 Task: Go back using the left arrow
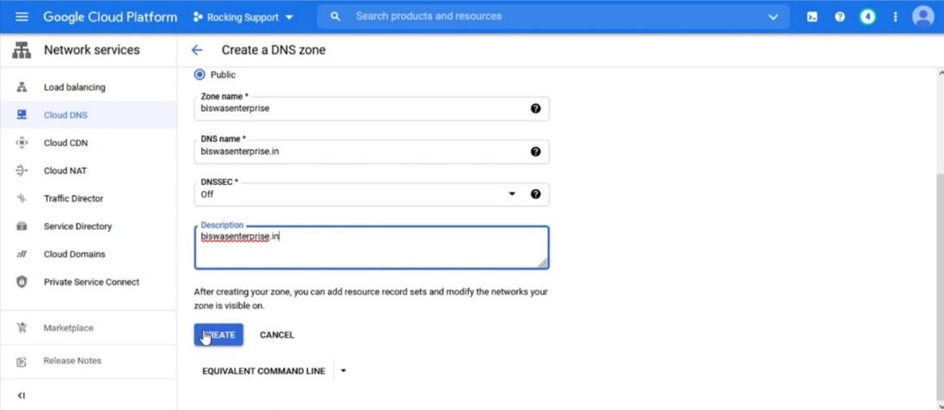[197, 50]
